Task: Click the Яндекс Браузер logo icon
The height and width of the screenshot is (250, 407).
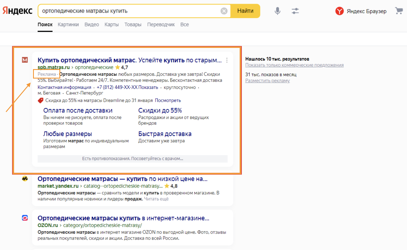Action: 340,11
